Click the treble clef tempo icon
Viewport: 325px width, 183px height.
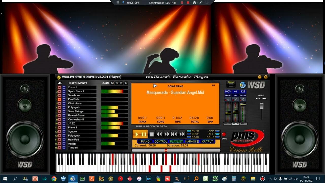[x=228, y=100]
